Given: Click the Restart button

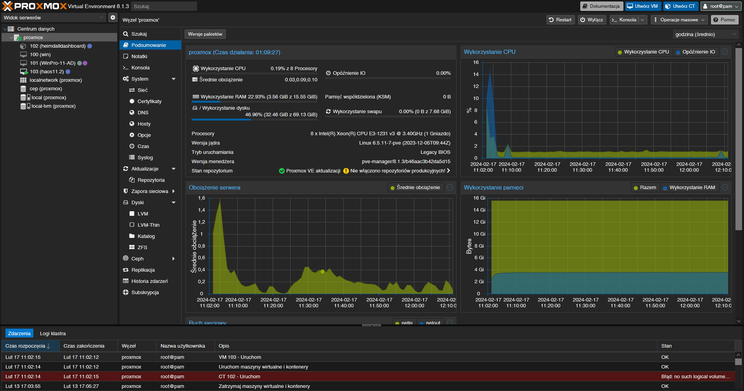Looking at the screenshot, I should tap(560, 20).
